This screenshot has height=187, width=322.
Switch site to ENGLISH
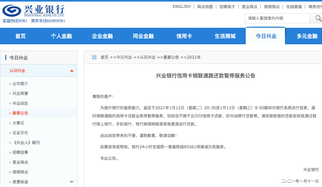click(182, 7)
